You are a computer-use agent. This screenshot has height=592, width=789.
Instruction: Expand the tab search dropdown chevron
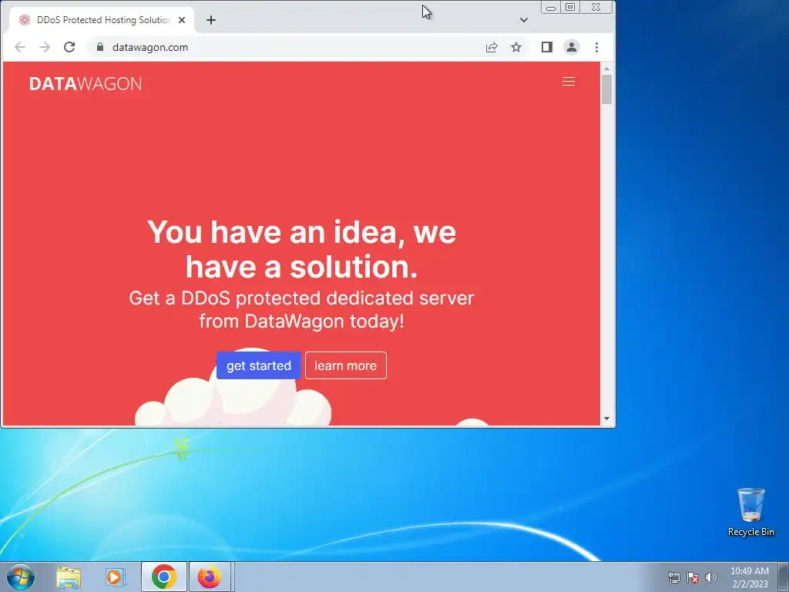(524, 20)
